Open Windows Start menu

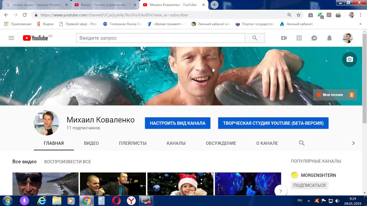pyautogui.click(x=7, y=201)
